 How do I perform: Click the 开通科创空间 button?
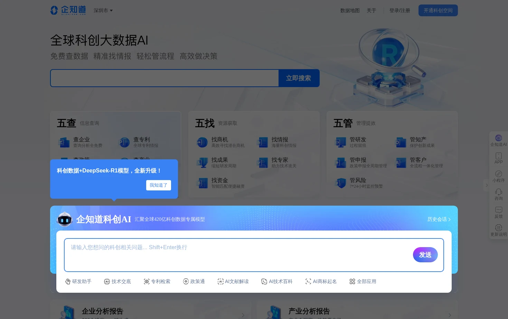coord(438,10)
